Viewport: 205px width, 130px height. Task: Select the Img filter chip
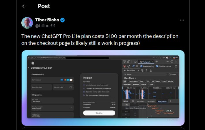(164, 81)
